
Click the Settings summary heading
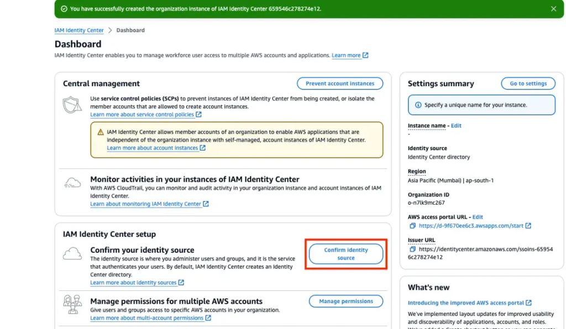click(x=441, y=83)
